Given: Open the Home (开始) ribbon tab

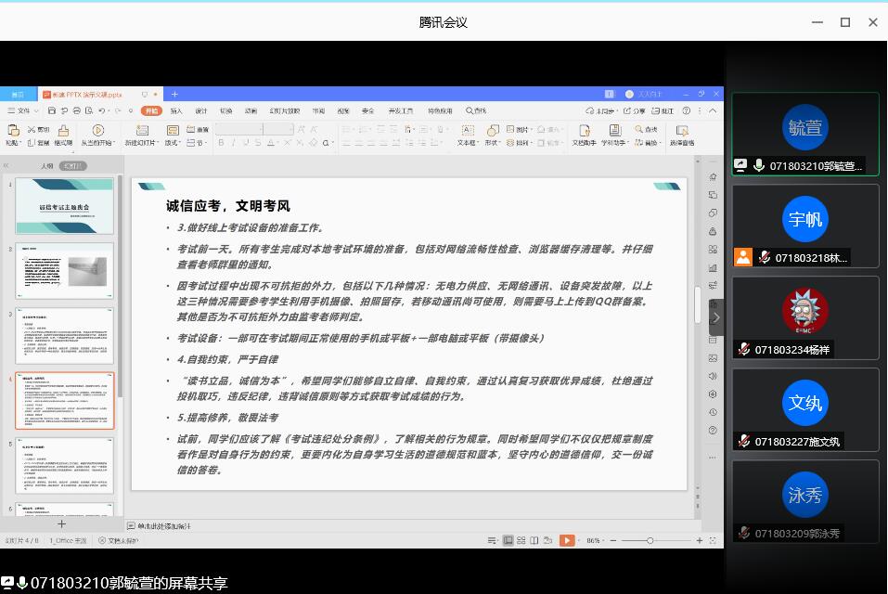Looking at the screenshot, I should [x=151, y=111].
